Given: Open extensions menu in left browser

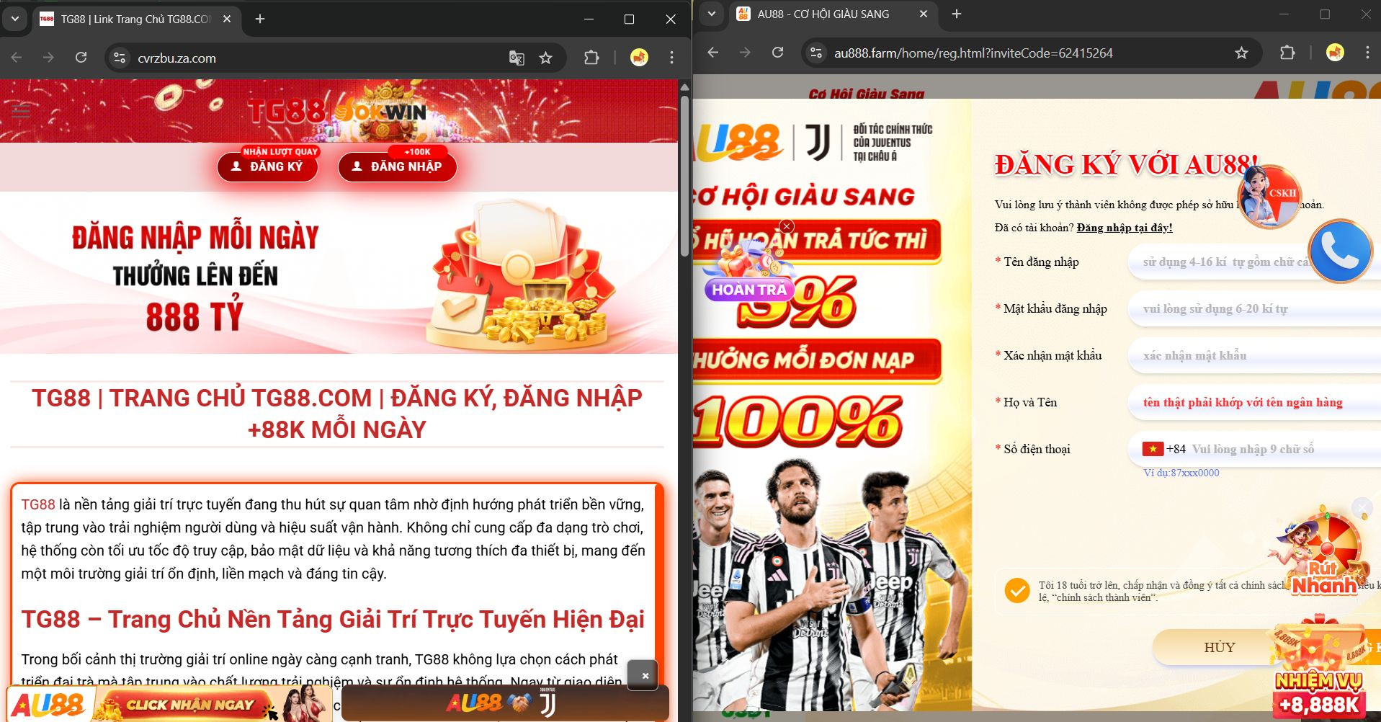Looking at the screenshot, I should click(x=591, y=58).
